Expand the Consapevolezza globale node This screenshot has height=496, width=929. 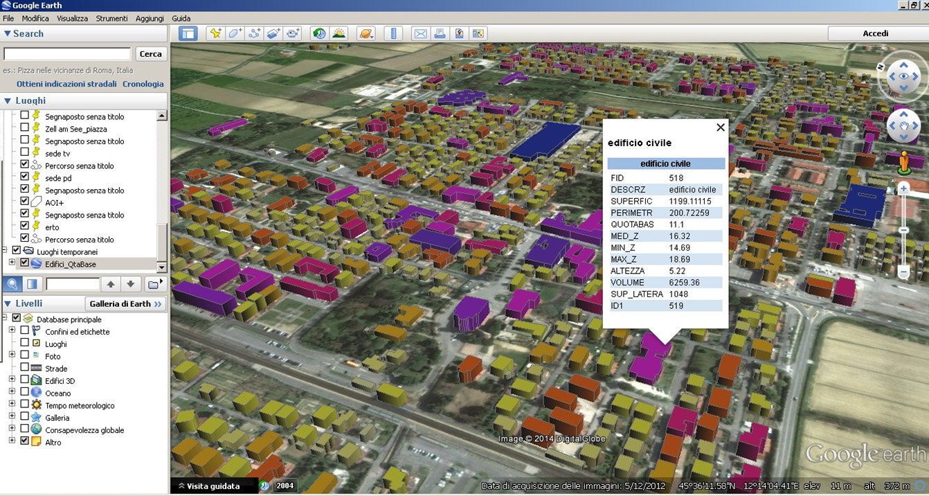(x=12, y=429)
